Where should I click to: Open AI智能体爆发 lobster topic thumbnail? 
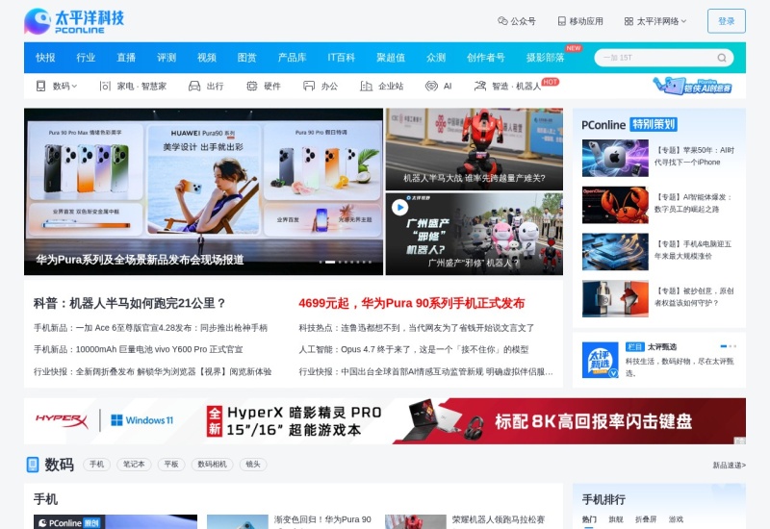pos(615,205)
